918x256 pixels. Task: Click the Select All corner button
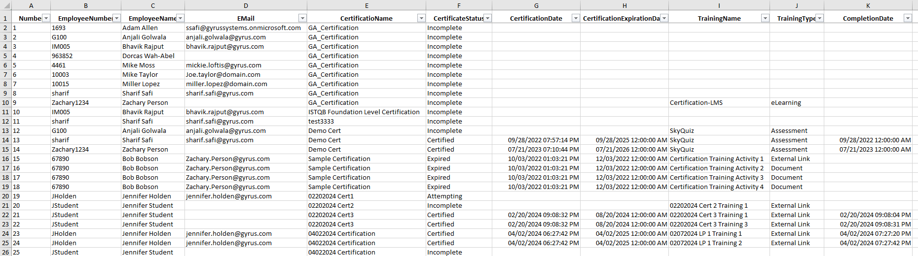pyautogui.click(x=5, y=5)
